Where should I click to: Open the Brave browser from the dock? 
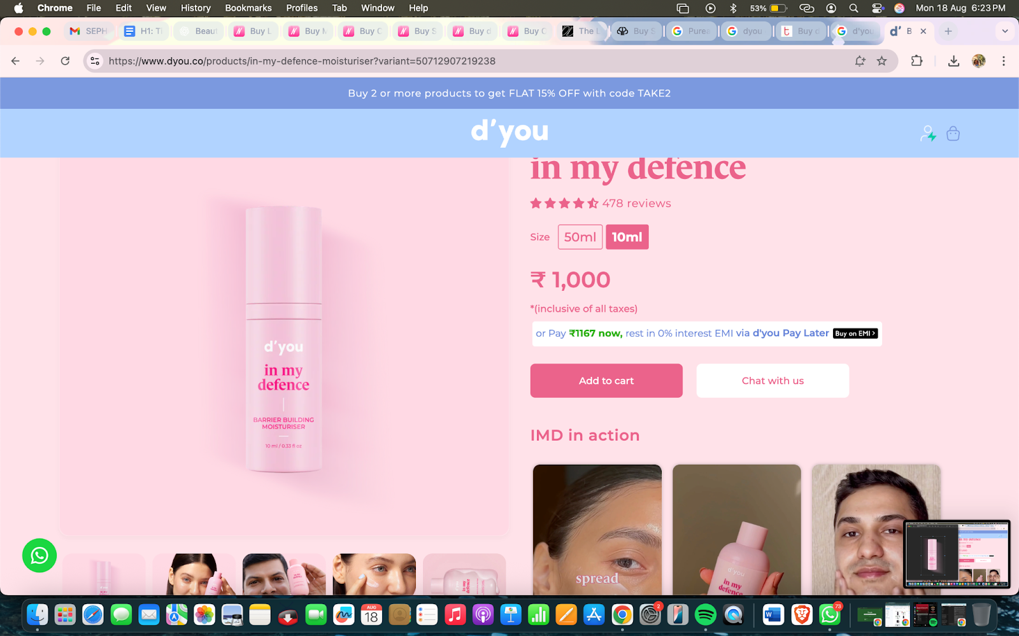point(802,614)
